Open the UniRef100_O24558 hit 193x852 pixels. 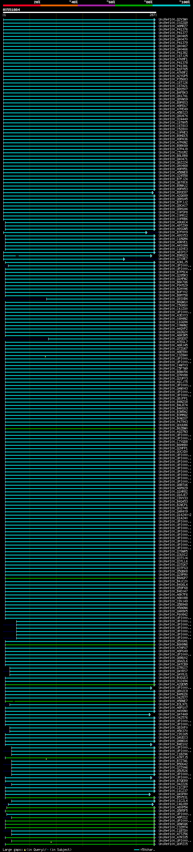coord(173,176)
